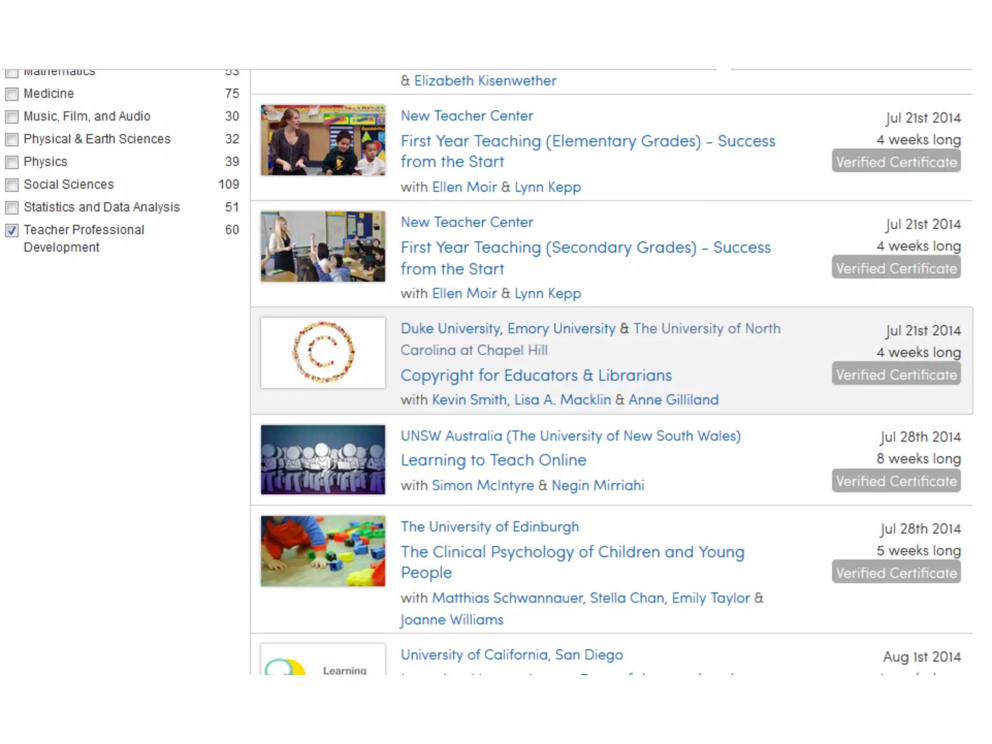Viewport: 992px width, 744px height.
Task: Open Copyright for Educators & Librarians course
Action: 536,375
